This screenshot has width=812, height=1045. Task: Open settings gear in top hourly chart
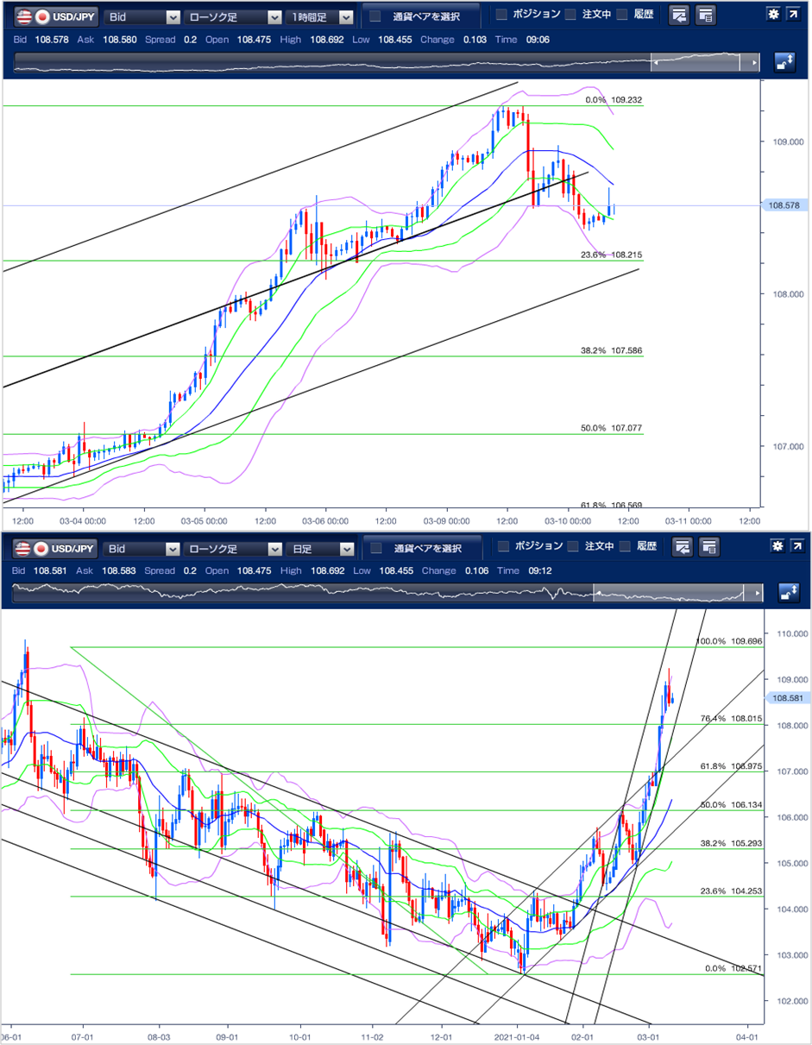coord(773,15)
